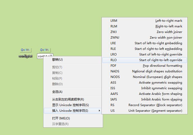Screen dimensions: 193x135
Task: Choose 撤销(U) from context menu
Action: click(x=57, y=60)
